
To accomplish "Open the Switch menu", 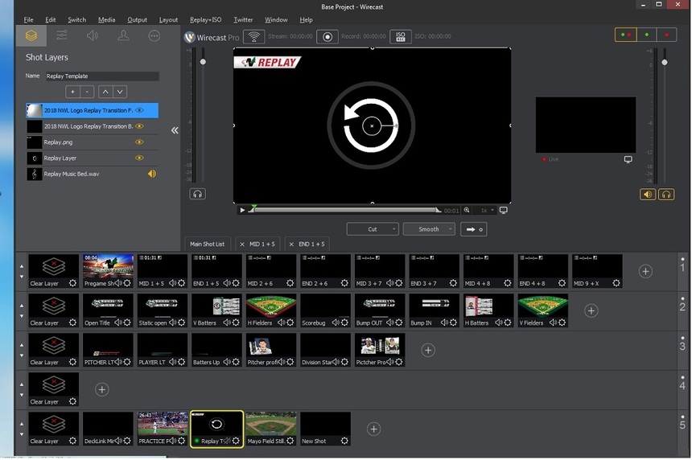I will click(76, 20).
